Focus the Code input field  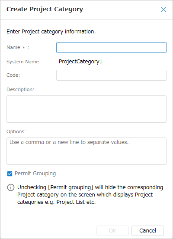(111, 75)
